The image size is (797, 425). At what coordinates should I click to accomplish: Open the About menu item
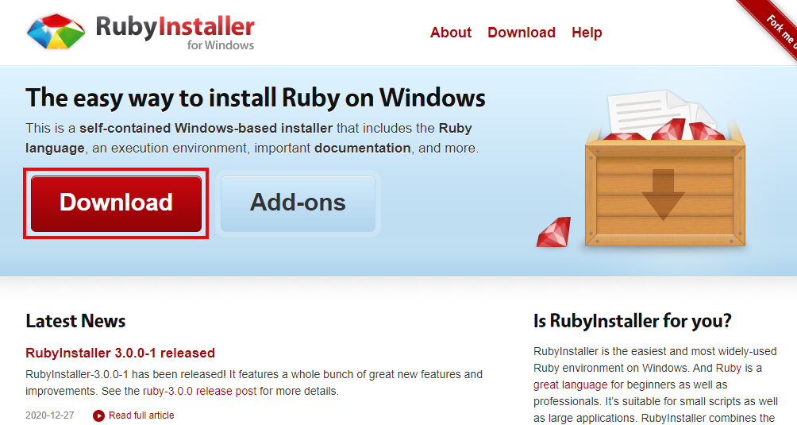(x=451, y=33)
